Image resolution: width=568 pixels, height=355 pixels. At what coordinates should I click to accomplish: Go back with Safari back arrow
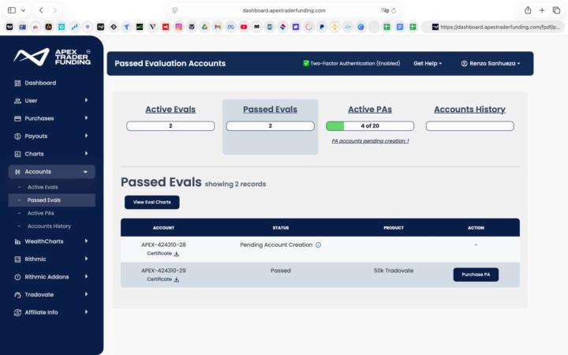point(41,10)
